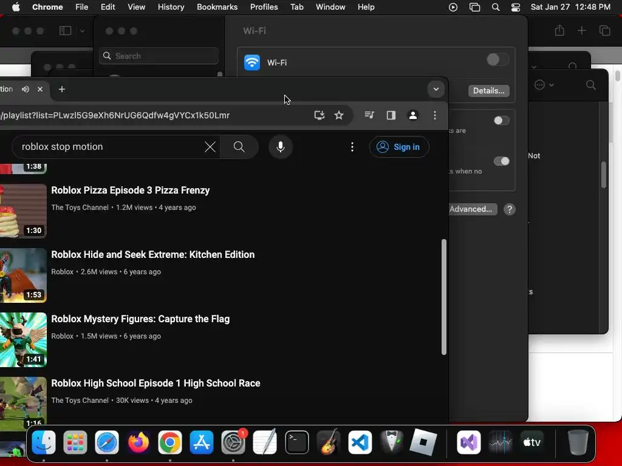Screen dimensions: 622x466
Task: Open the Chrome History menu
Action: coord(171,7)
